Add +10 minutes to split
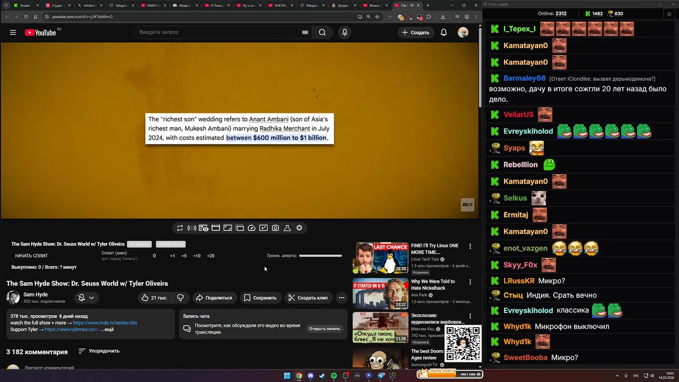Viewport: 679px width, 382px height. pyautogui.click(x=197, y=256)
